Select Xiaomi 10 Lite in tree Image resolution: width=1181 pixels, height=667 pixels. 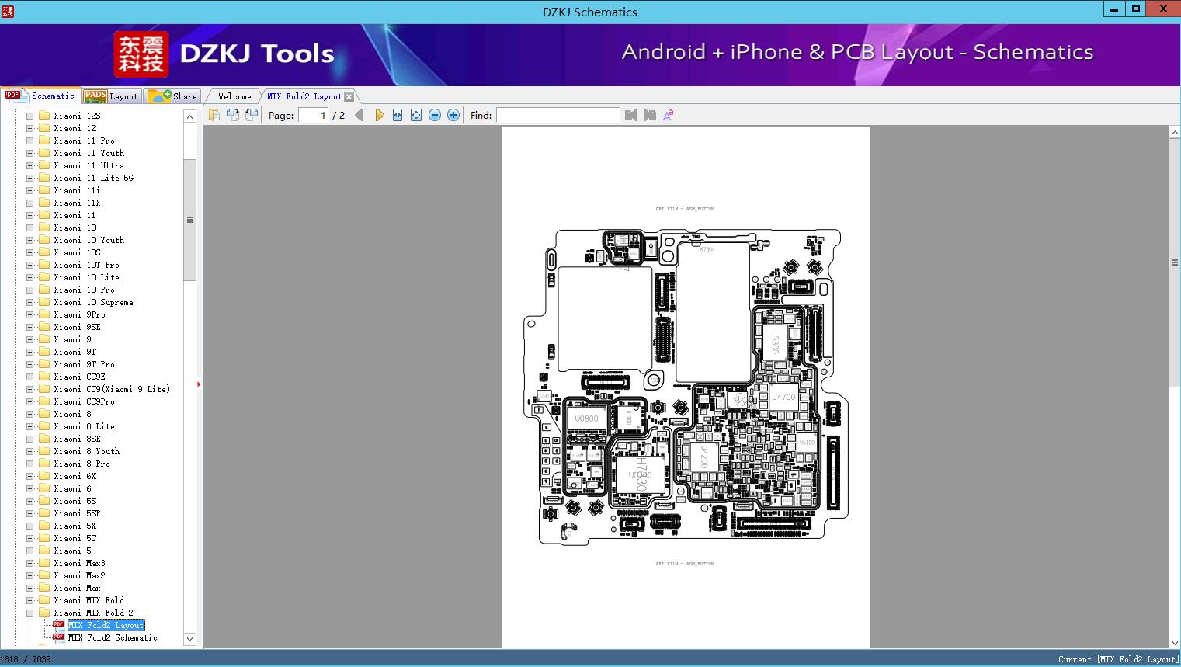(x=86, y=277)
